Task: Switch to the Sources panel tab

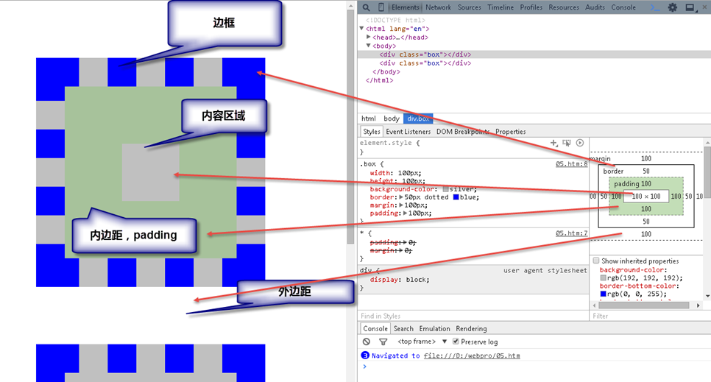Action: pyautogui.click(x=470, y=7)
